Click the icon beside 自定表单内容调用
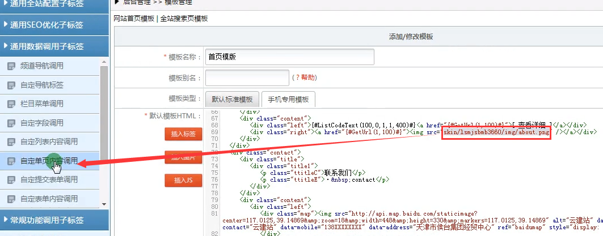603x236 pixels. pos(11,199)
